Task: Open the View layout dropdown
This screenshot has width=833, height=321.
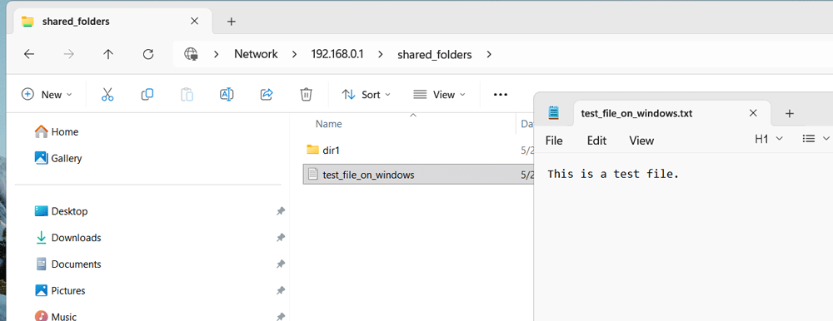Action: pyautogui.click(x=439, y=95)
